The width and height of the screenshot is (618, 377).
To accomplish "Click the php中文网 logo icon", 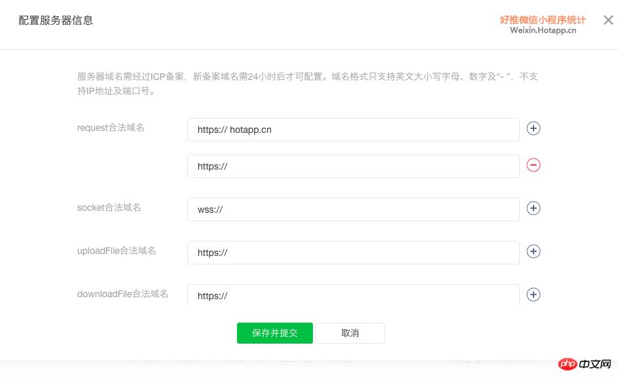I will click(x=567, y=365).
